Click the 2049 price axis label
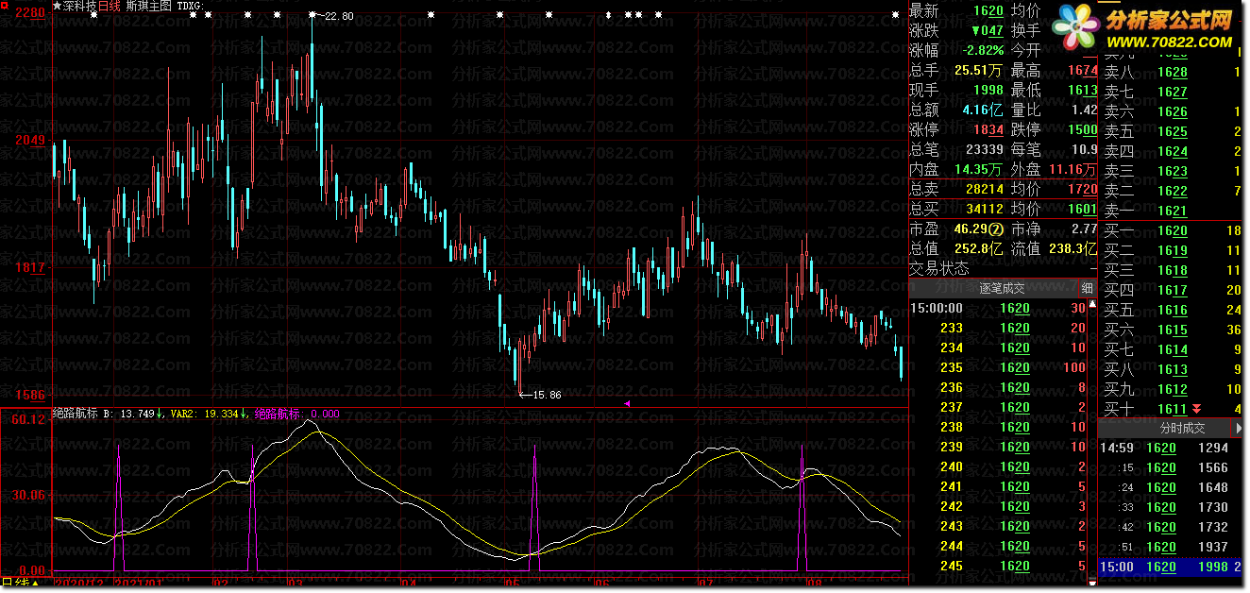The height and width of the screenshot is (593, 1250). point(29,140)
